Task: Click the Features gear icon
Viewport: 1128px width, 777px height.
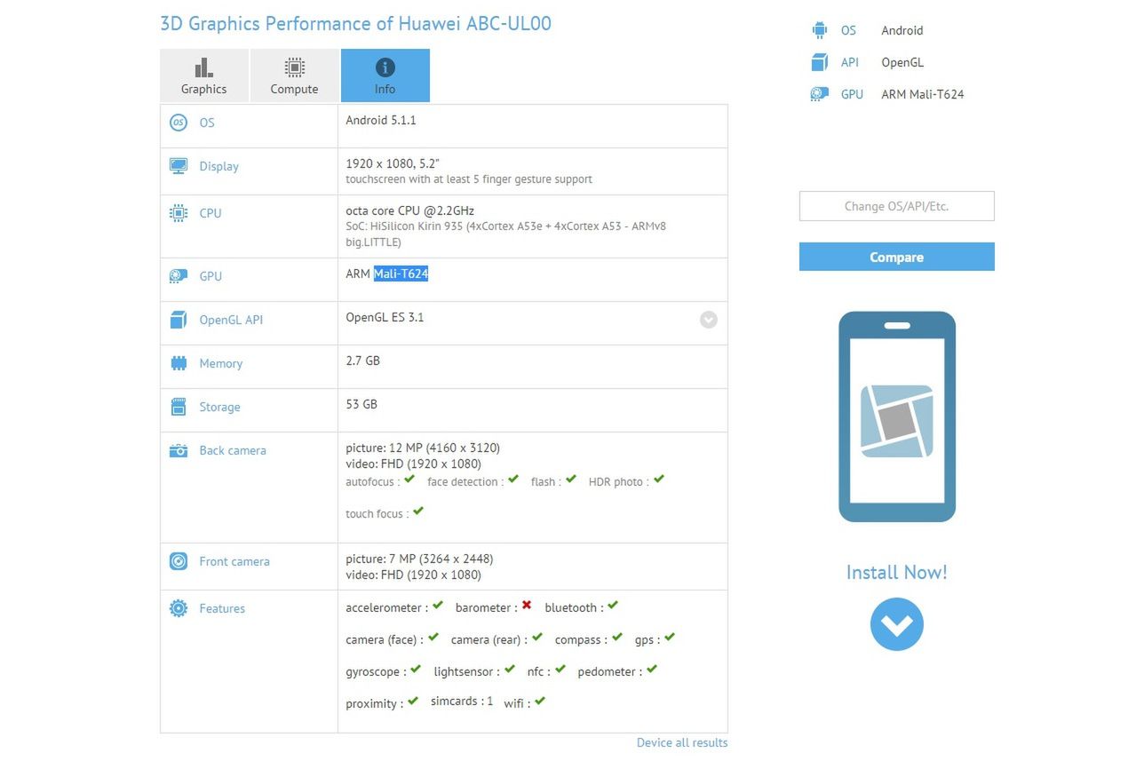Action: click(179, 608)
